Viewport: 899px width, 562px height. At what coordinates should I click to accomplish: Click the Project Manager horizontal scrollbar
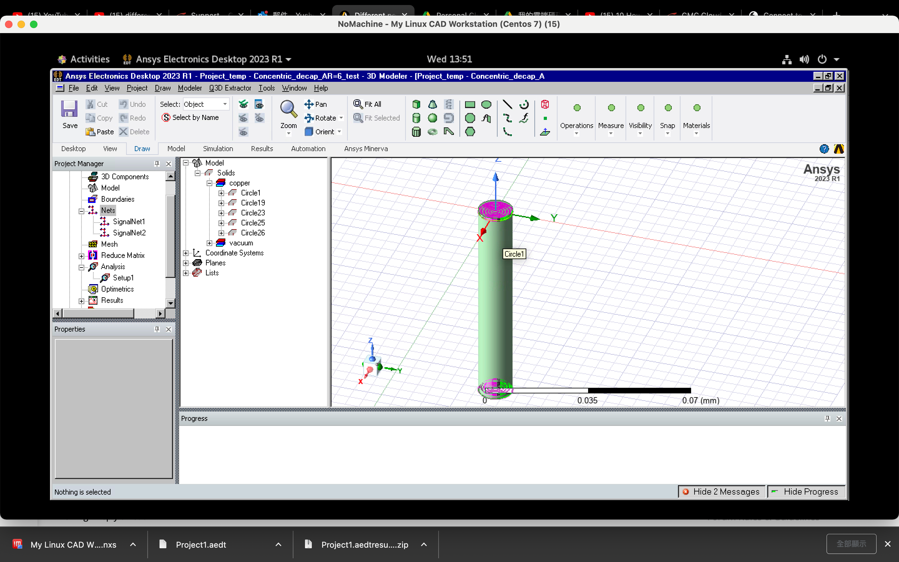click(109, 313)
